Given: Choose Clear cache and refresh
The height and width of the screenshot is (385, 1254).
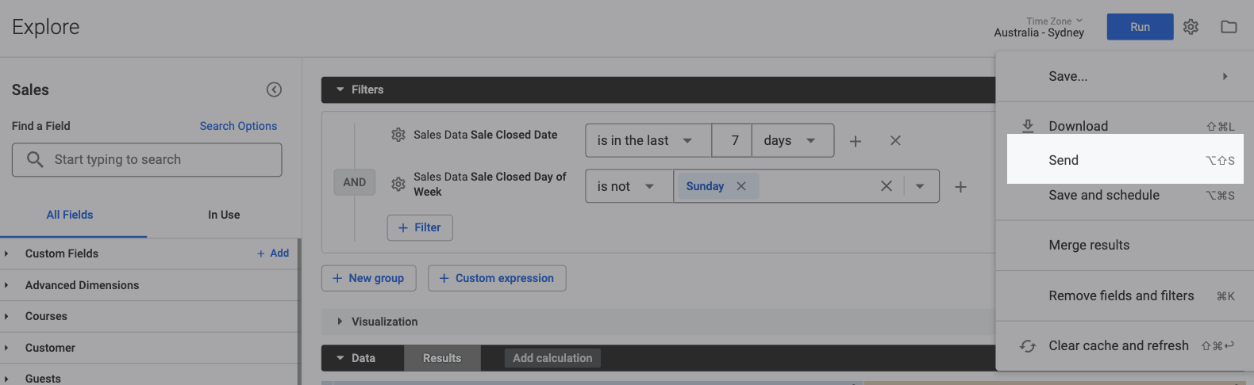Looking at the screenshot, I should pos(1125,346).
